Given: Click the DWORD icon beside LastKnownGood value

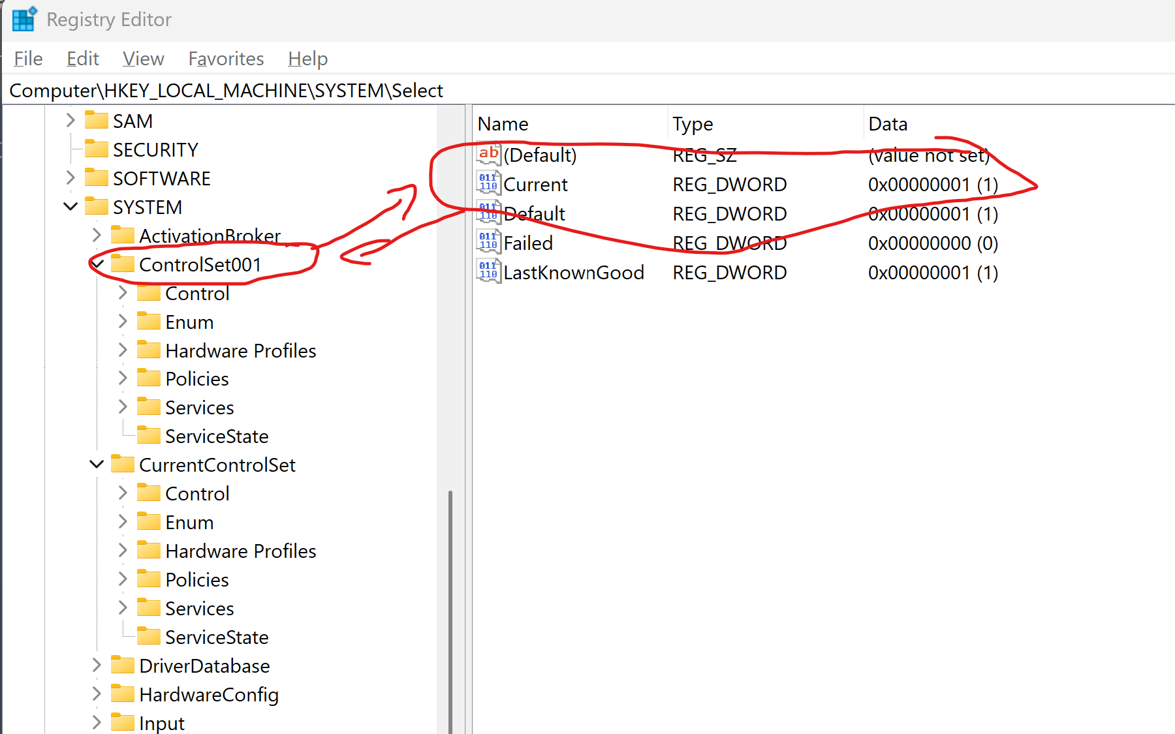Looking at the screenshot, I should pyautogui.click(x=487, y=271).
